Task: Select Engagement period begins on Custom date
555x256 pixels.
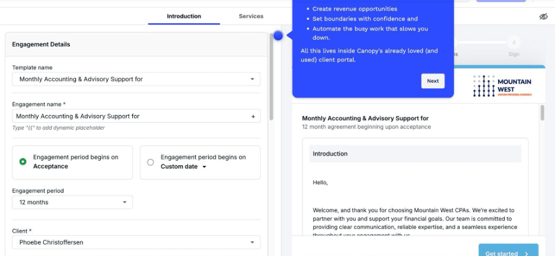Action: [x=200, y=162]
